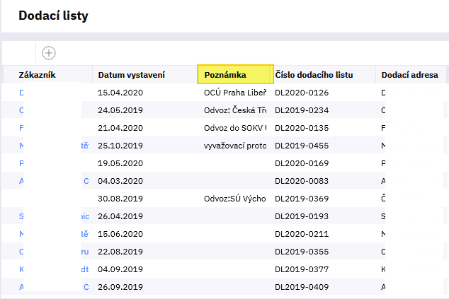Select the cell DL2020-0126
The image size is (449, 299).
point(302,93)
